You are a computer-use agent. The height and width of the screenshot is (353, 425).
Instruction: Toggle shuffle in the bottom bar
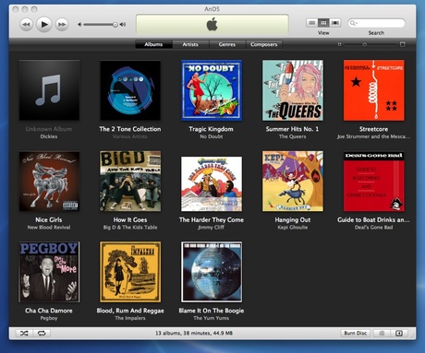point(24,333)
